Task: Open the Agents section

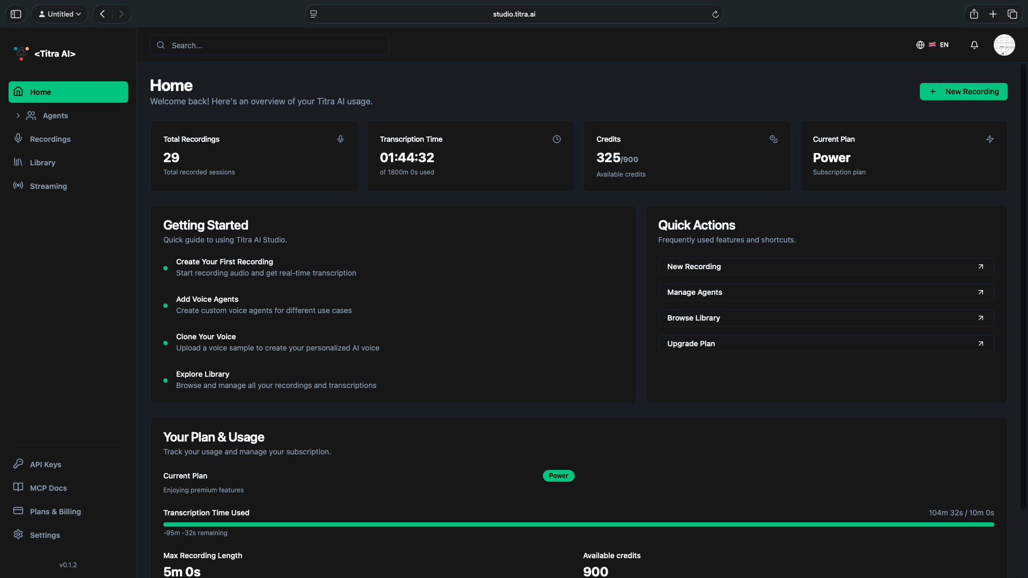Action: tap(55, 116)
